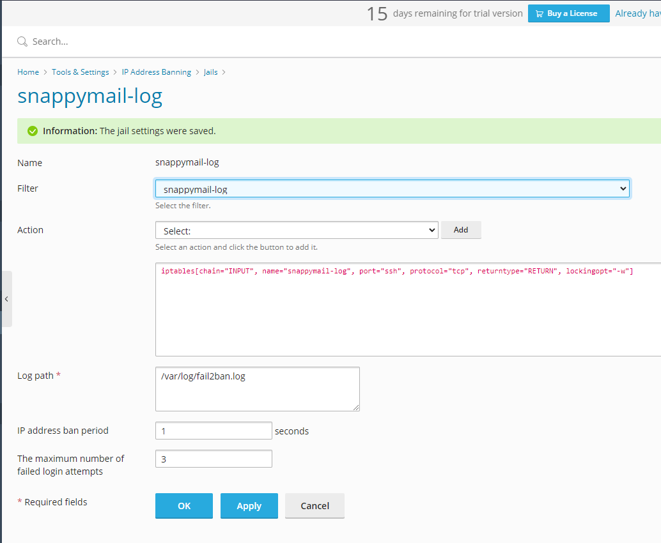Image resolution: width=661 pixels, height=543 pixels.
Task: Click the 'IP address ban period' label
Action: tap(63, 431)
